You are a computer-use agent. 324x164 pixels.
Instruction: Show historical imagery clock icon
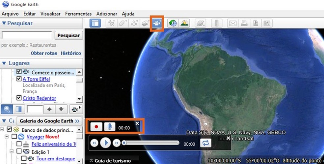tap(173, 23)
